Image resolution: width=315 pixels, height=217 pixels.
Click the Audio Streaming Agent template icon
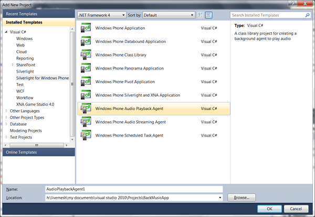coord(86,122)
